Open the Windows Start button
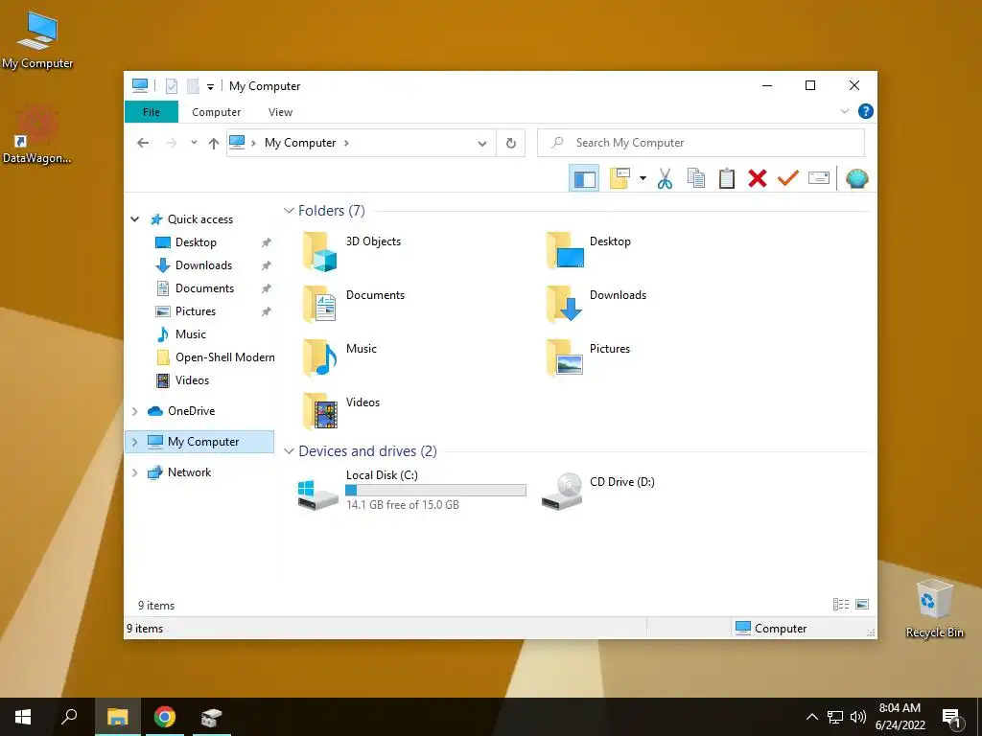The image size is (982, 736). [x=23, y=717]
